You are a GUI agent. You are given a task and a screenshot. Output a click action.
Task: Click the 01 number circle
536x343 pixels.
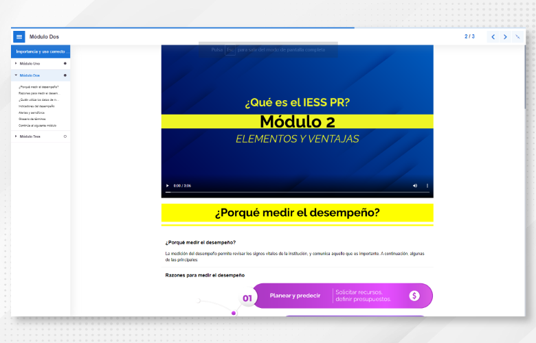(247, 298)
